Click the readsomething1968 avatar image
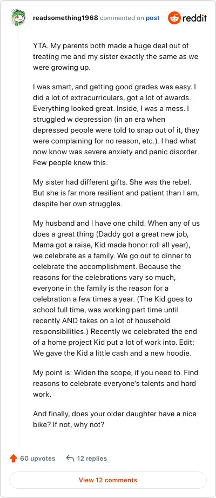 pos(18,17)
